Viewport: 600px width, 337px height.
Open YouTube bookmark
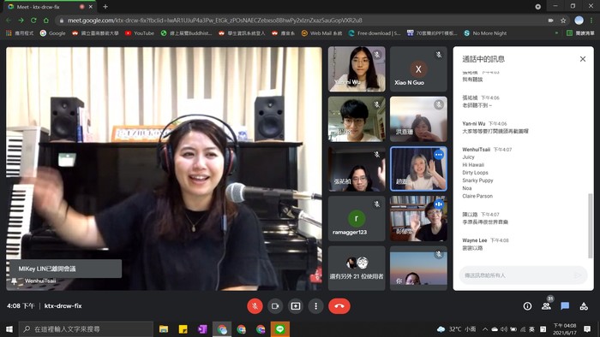coord(140,33)
